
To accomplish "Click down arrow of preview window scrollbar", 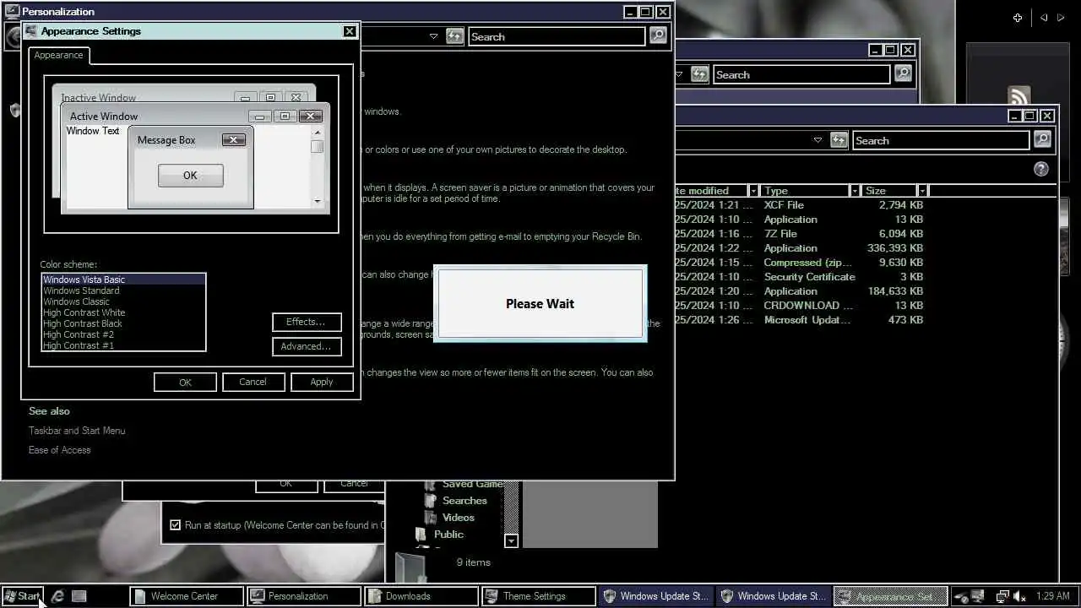I will (318, 201).
